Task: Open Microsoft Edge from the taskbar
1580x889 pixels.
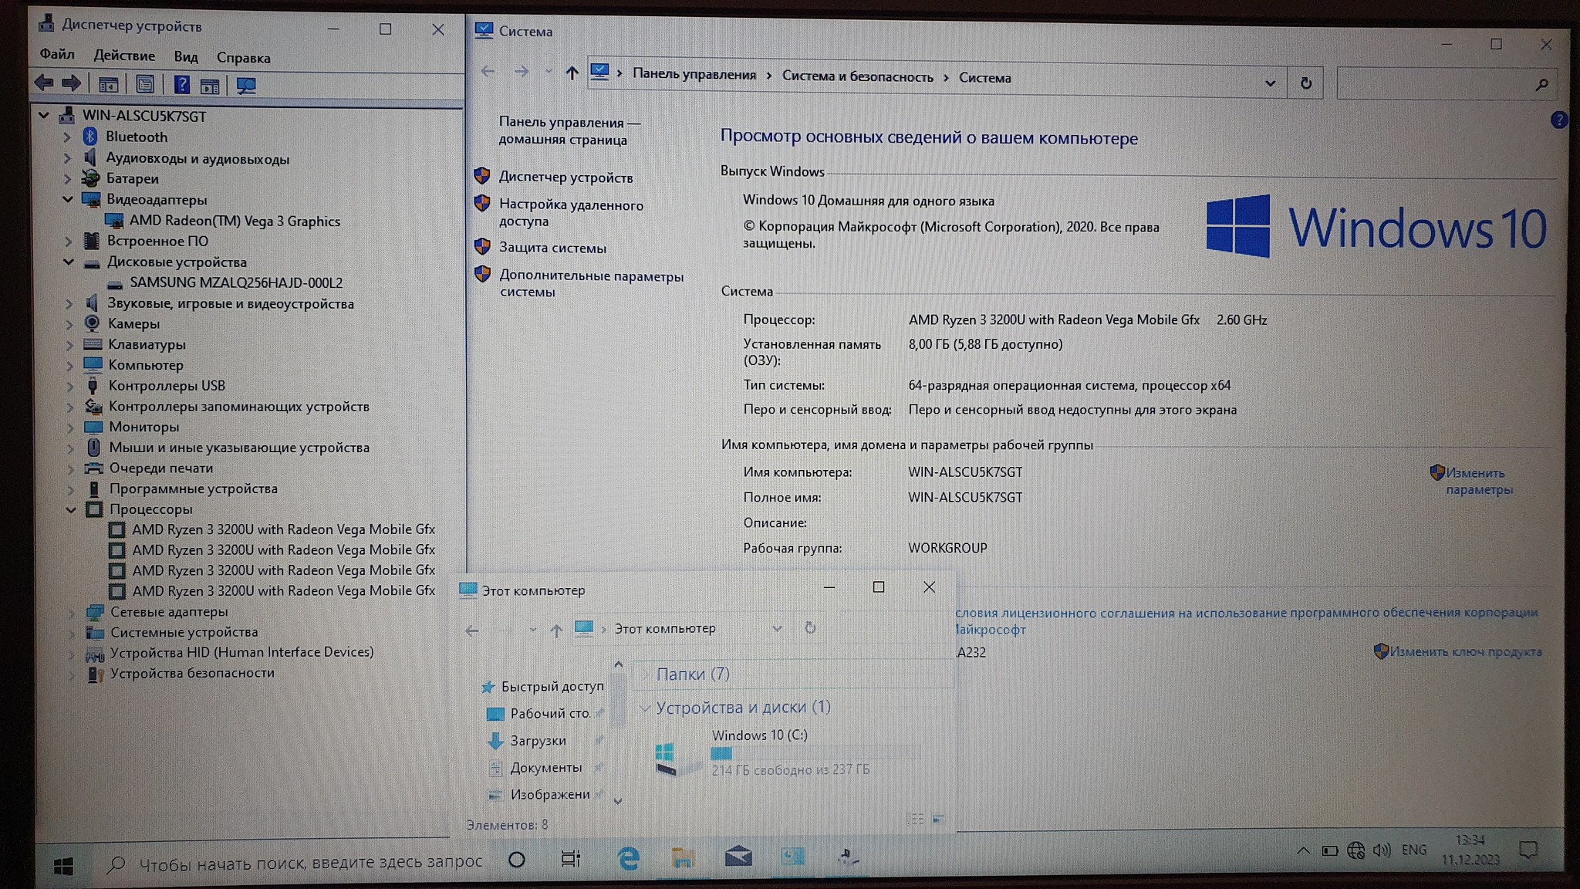Action: (x=628, y=858)
